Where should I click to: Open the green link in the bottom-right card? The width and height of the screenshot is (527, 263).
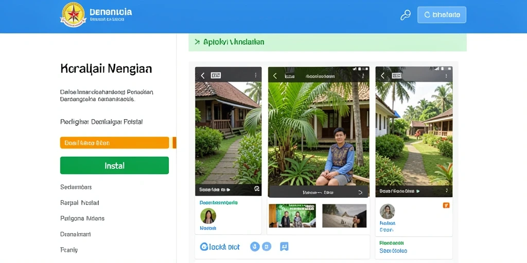(x=392, y=243)
